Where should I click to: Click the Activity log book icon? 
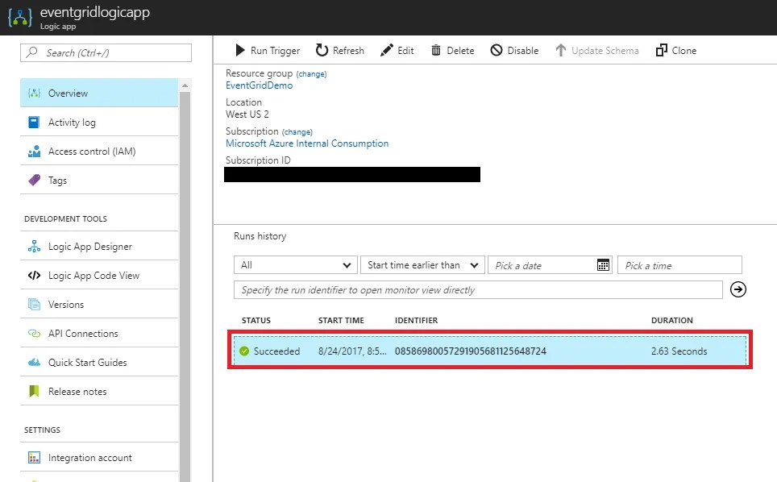click(x=34, y=122)
